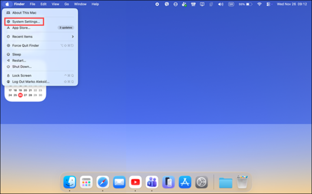The height and width of the screenshot is (194, 312).
Task: Launch YouTube from the dock
Action: (135, 182)
